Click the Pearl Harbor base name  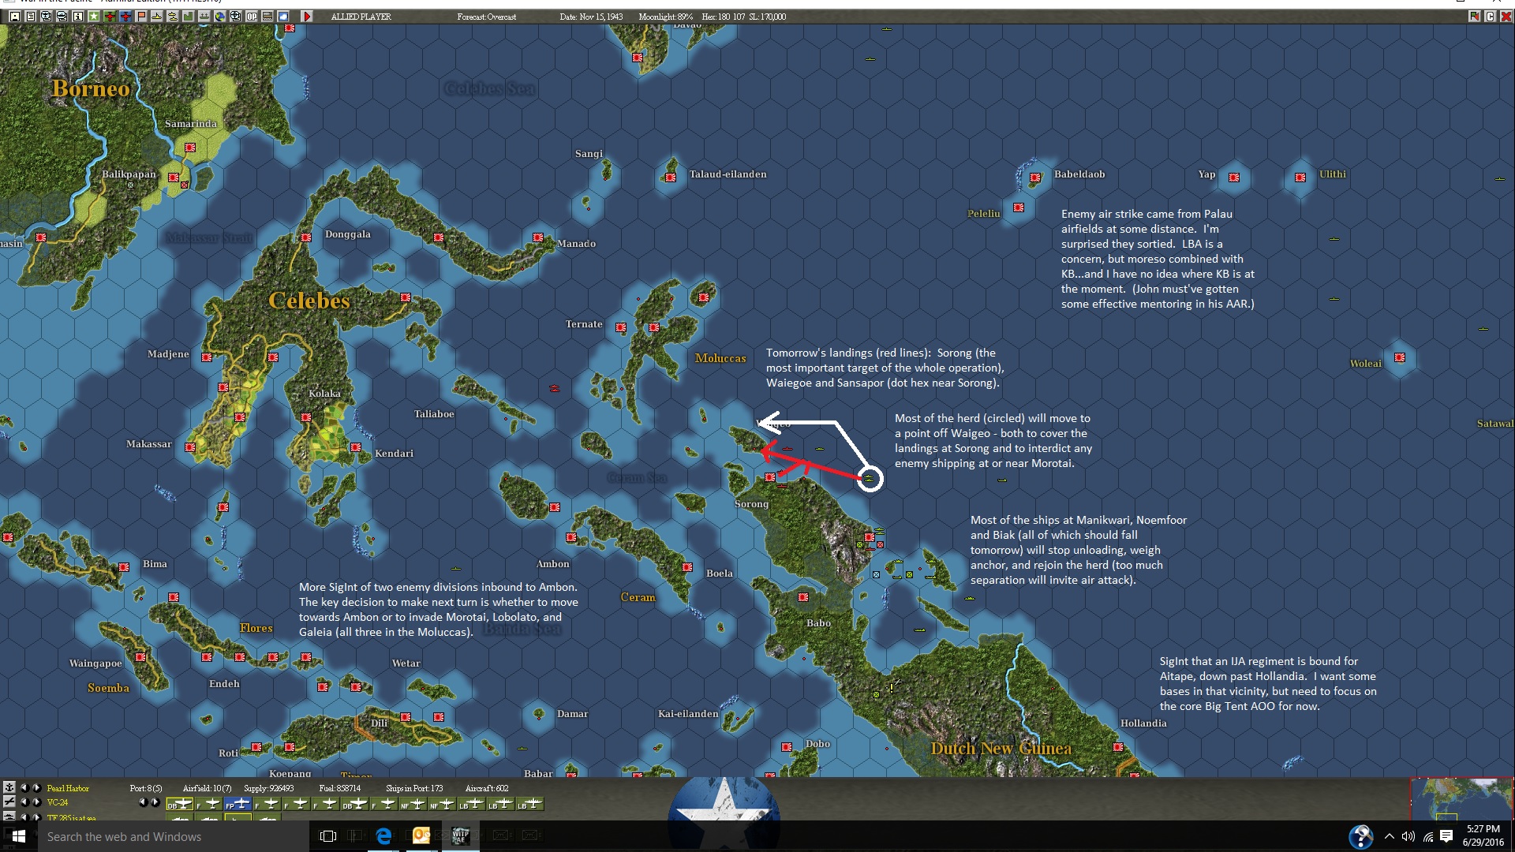pos(68,788)
